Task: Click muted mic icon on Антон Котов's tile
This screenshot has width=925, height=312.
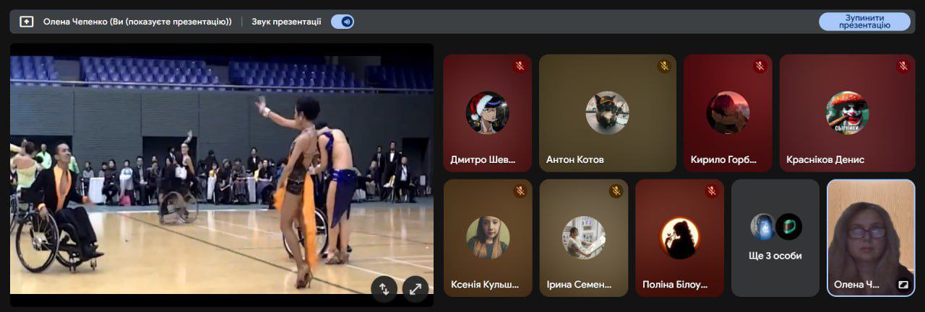Action: click(x=664, y=66)
